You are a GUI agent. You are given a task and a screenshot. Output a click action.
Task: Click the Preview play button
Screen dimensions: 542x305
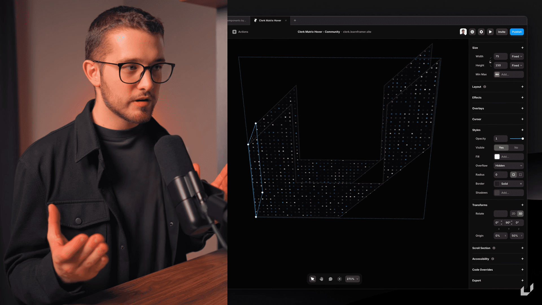(490, 32)
